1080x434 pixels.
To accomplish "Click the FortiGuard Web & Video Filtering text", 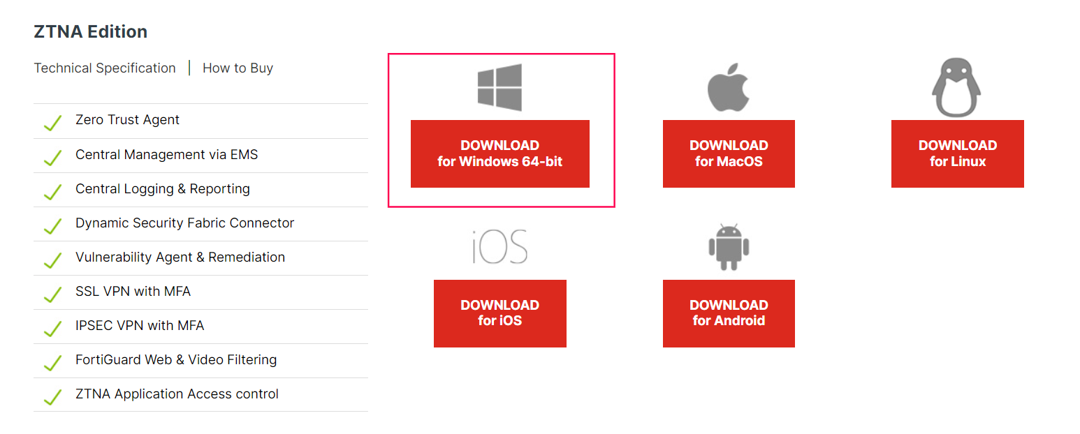I will (176, 360).
